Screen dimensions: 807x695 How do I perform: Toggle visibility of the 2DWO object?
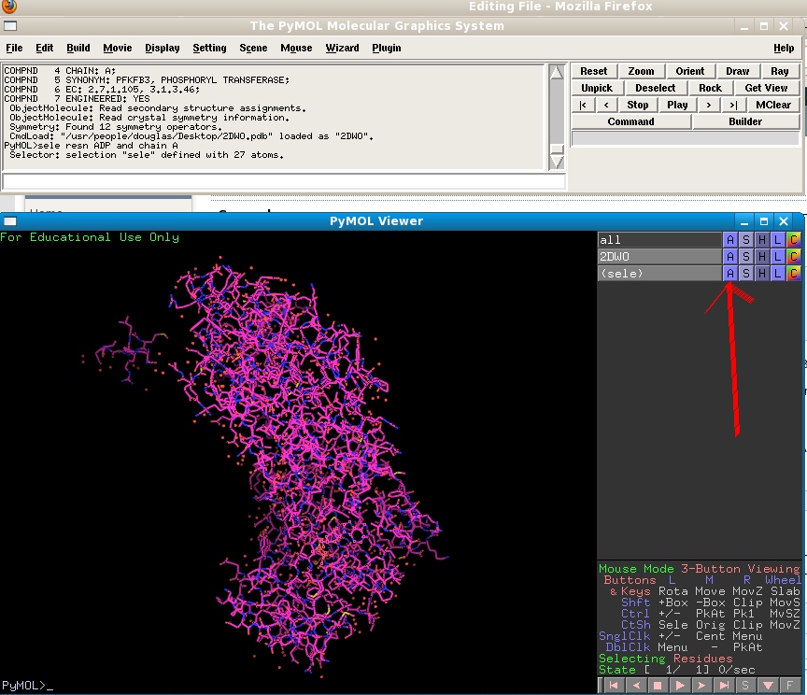point(659,256)
